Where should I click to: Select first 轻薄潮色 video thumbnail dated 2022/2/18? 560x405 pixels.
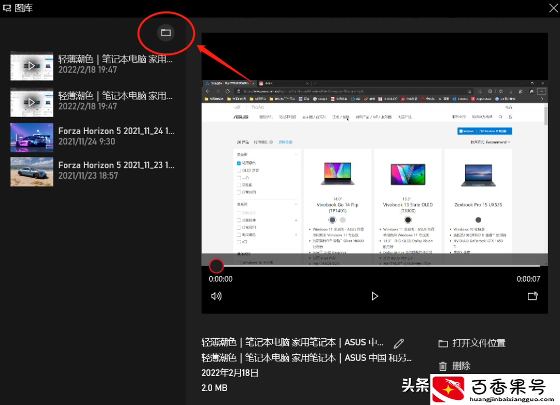(32, 66)
